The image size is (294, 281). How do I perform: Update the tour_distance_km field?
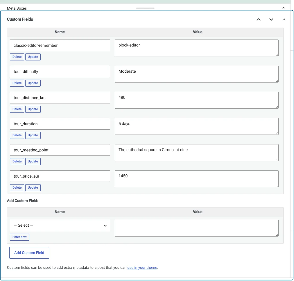(x=33, y=109)
